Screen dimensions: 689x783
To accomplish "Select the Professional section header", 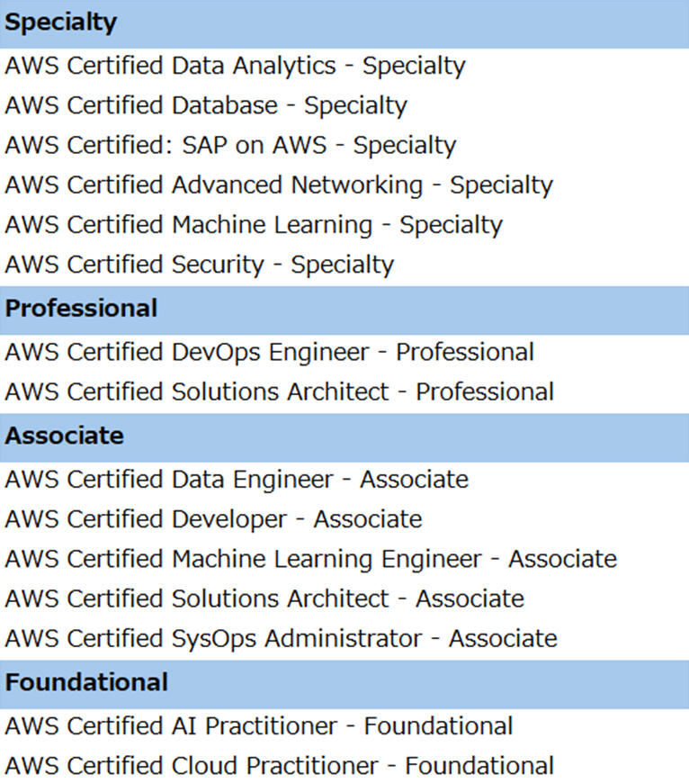I will (344, 310).
